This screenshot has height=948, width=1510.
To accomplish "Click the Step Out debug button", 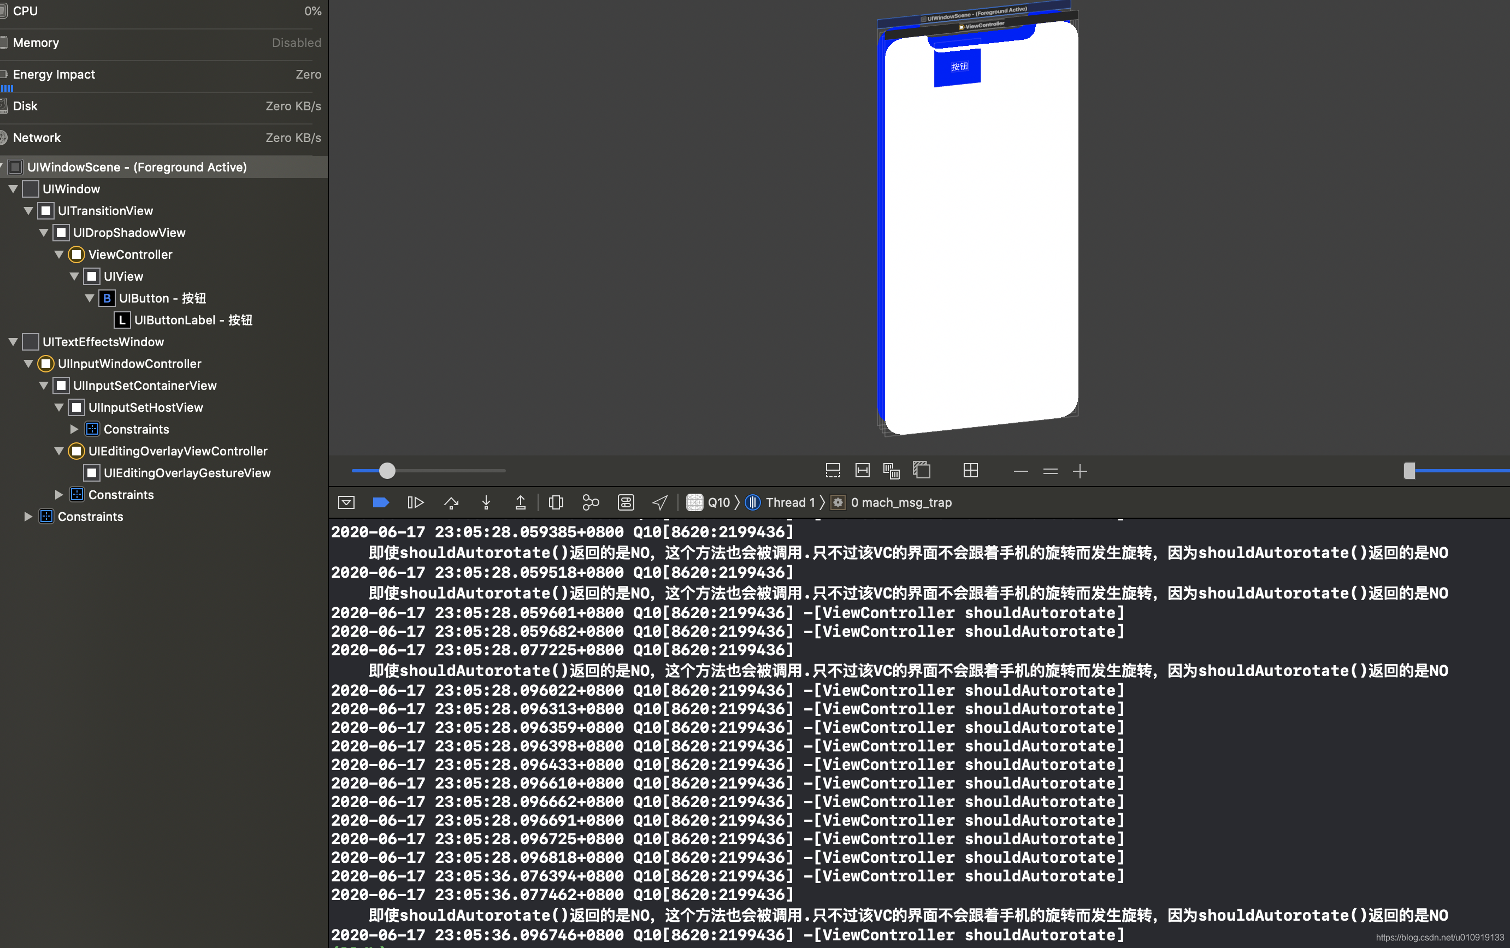I will click(521, 502).
